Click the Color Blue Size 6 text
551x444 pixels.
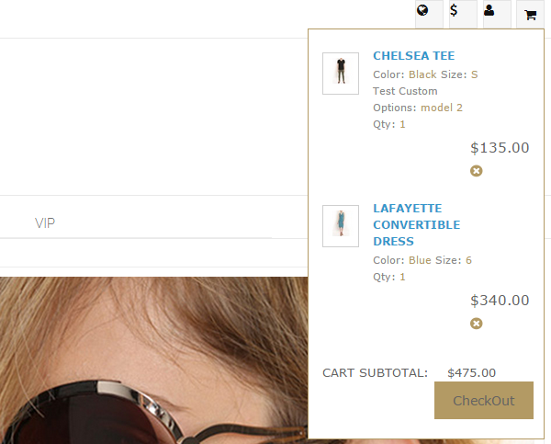pos(422,260)
